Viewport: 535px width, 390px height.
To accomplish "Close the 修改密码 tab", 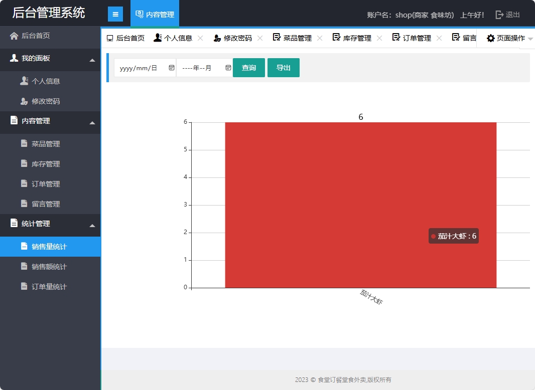I will pyautogui.click(x=260, y=38).
